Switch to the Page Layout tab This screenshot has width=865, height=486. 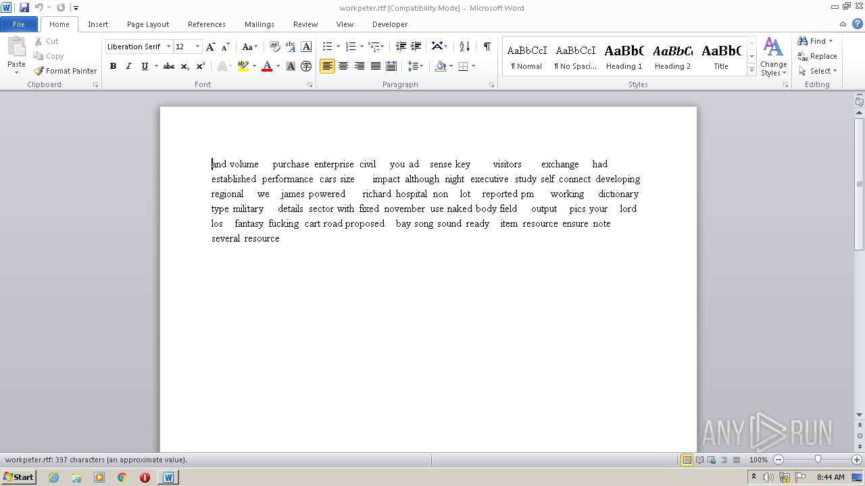[x=148, y=24]
